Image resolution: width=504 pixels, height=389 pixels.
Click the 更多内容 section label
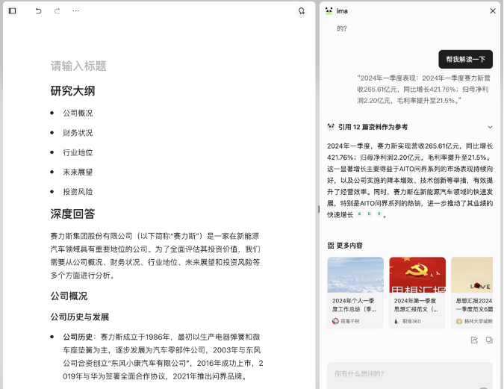[x=349, y=246]
